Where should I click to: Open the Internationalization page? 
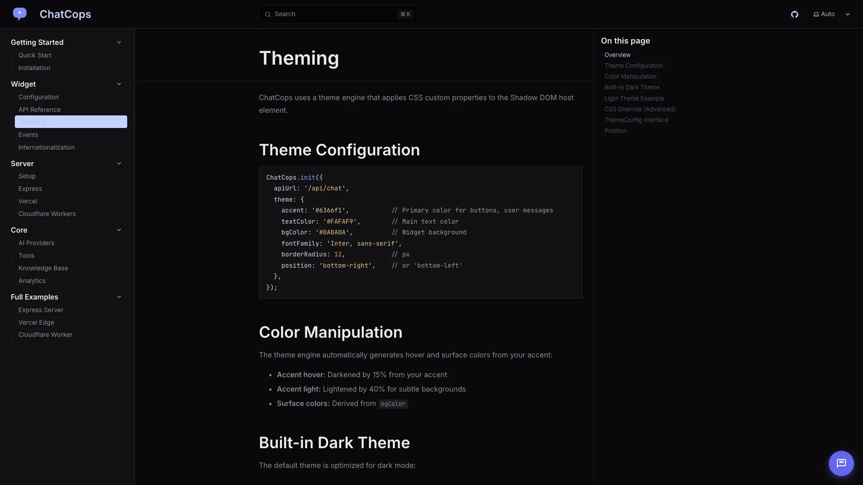click(x=47, y=147)
